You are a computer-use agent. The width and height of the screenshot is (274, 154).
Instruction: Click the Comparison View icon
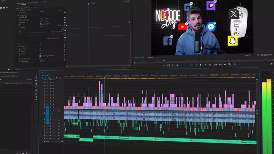point(230,65)
